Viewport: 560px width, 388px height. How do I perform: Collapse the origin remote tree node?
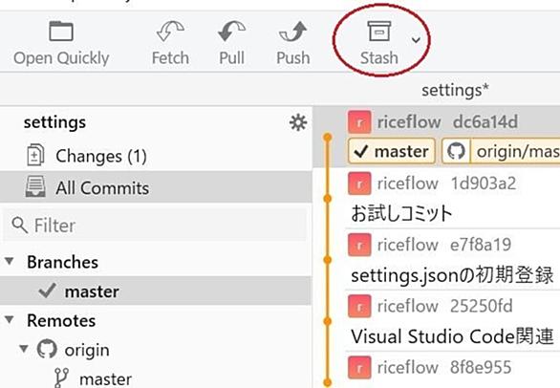(24, 349)
